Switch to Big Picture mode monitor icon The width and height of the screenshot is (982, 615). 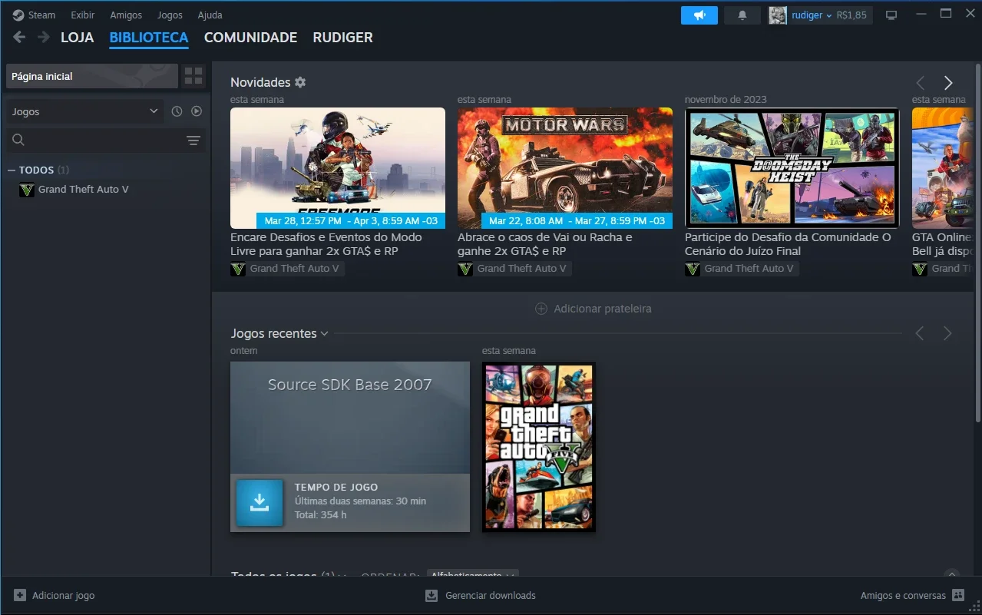coord(891,15)
